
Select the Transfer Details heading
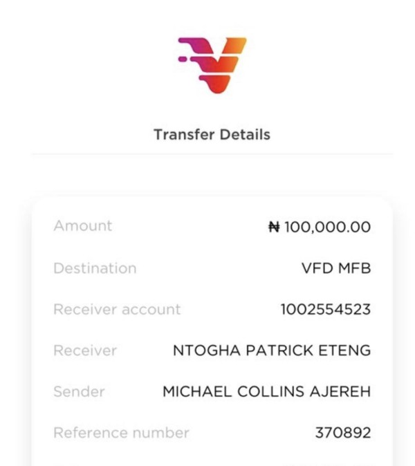pos(212,135)
